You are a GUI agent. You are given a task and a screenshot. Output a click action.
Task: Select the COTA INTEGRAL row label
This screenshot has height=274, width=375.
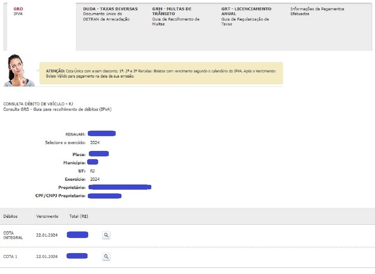13,235
